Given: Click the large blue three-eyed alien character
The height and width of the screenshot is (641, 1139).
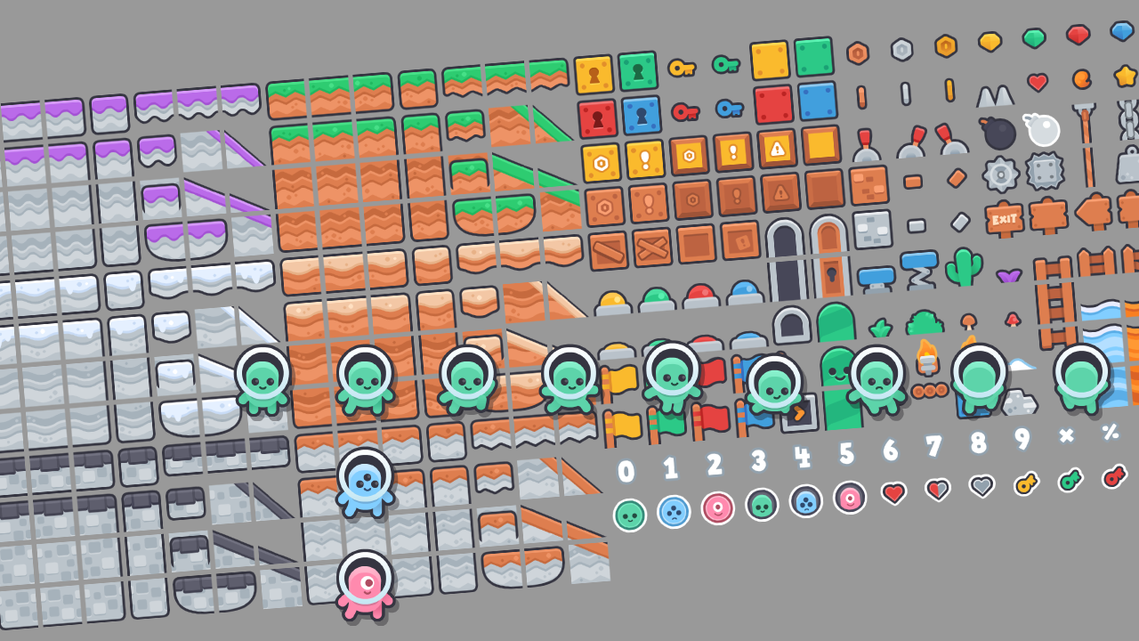Looking at the screenshot, I should [x=365, y=481].
